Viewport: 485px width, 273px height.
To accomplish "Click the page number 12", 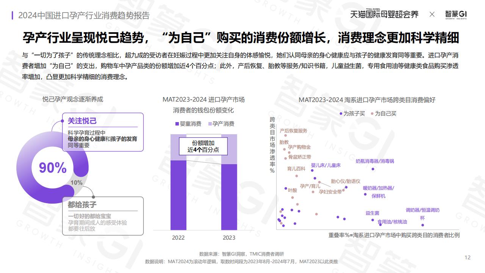I will [x=468, y=257].
